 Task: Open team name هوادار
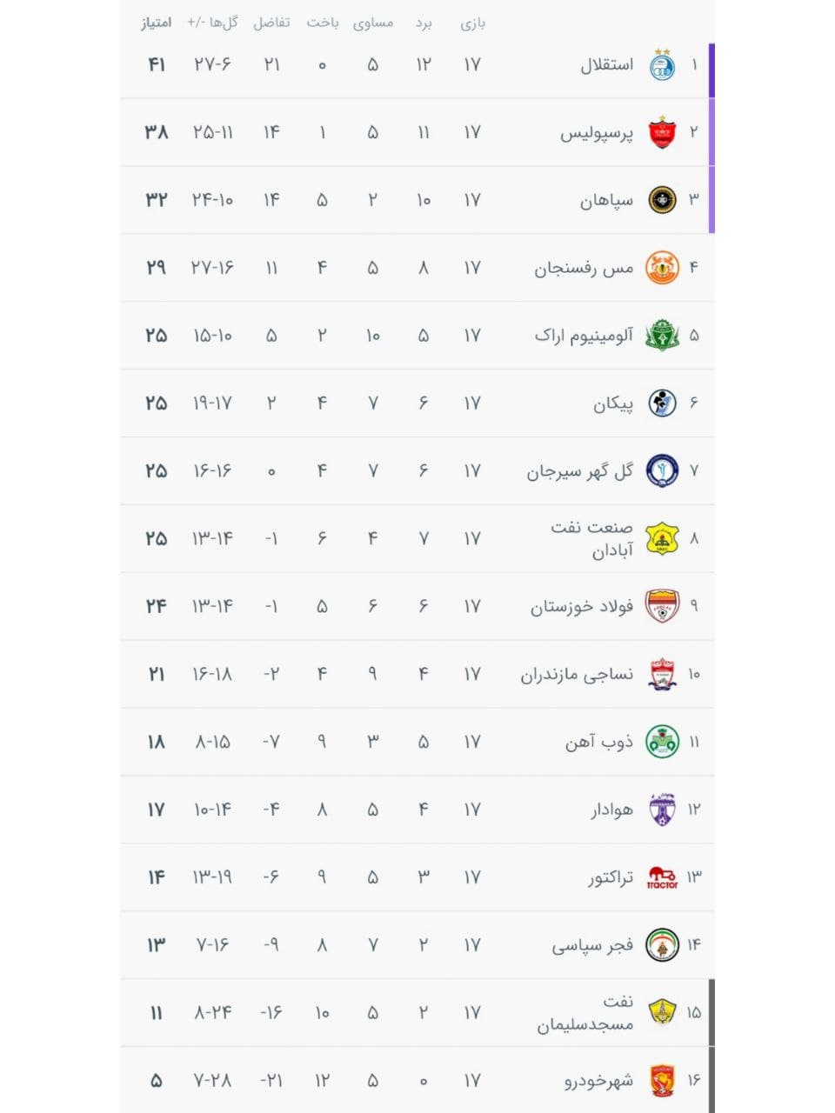pyautogui.click(x=612, y=810)
